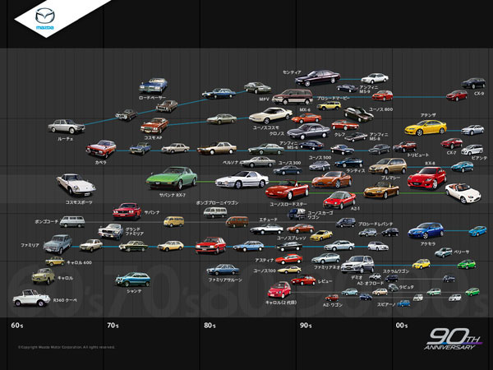Select the white コスモスポーツ coupe

76,185
